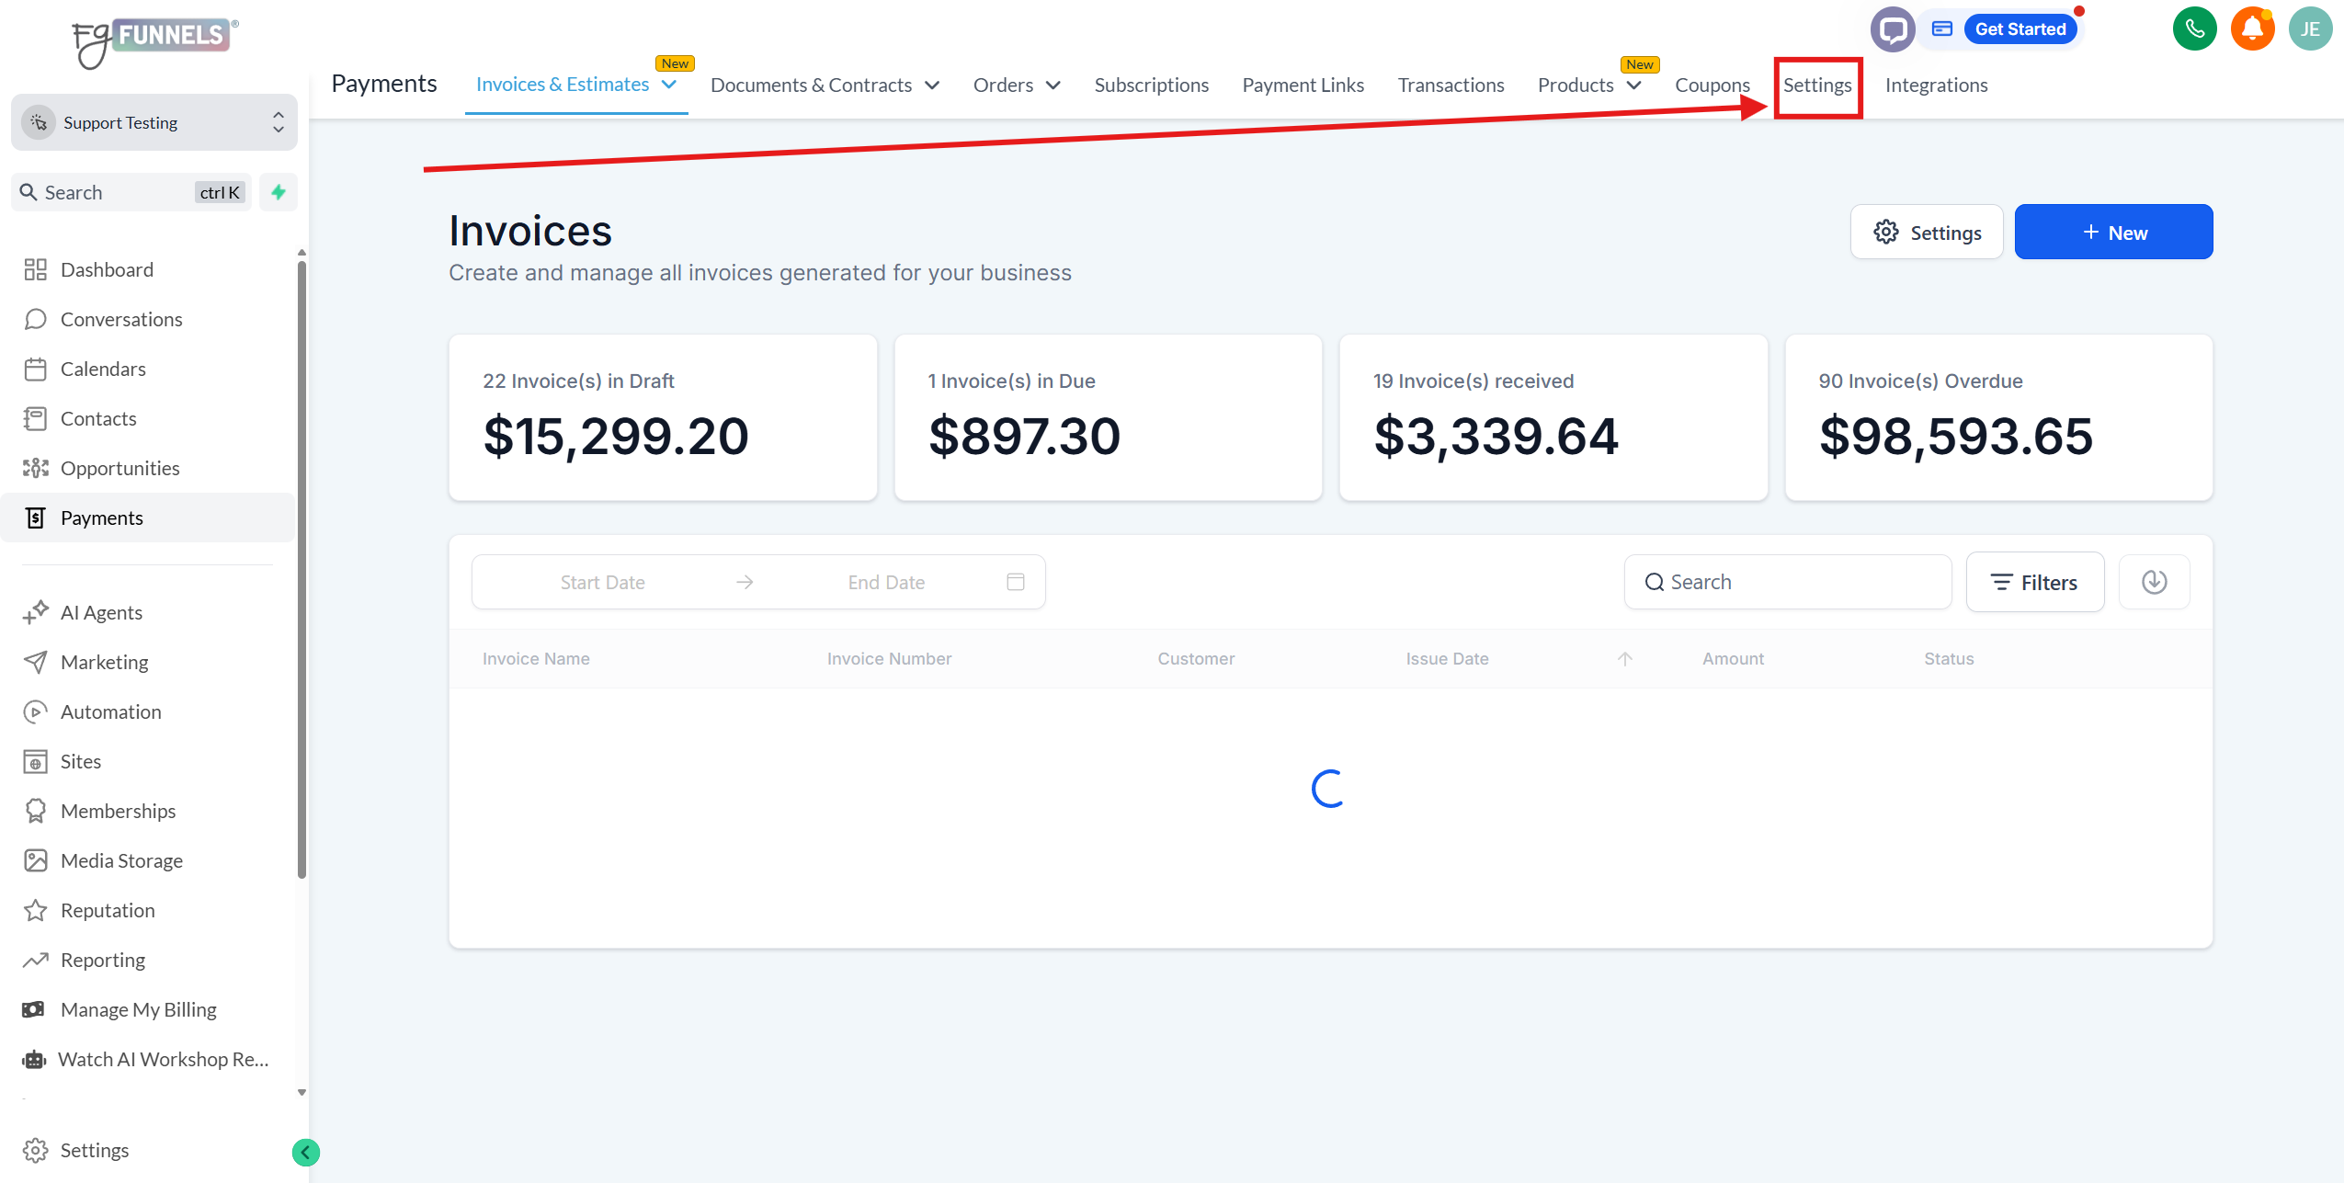This screenshot has width=2344, height=1183.
Task: Expand the Products dropdown chevron
Action: [x=1633, y=85]
